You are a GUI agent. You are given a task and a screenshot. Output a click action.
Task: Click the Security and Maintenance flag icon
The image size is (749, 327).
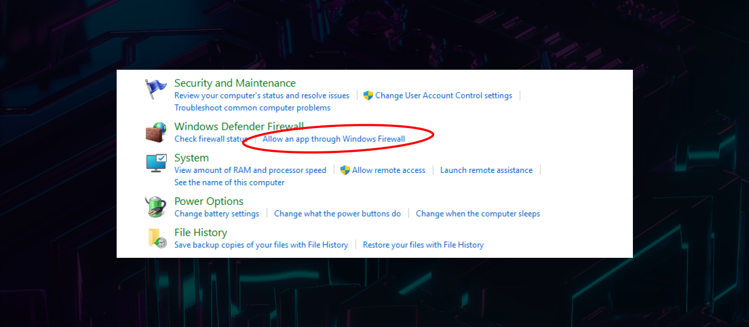[x=156, y=89]
